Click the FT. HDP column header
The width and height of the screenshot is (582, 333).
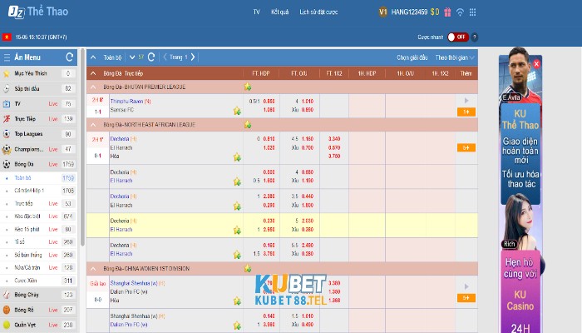(x=261, y=73)
